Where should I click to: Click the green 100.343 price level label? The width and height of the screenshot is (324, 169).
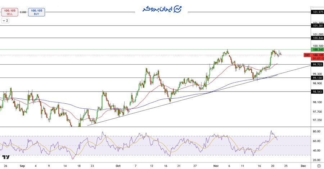coord(318,50)
